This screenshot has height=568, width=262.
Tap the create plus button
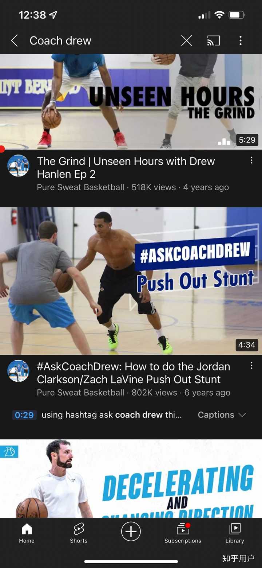point(131,531)
